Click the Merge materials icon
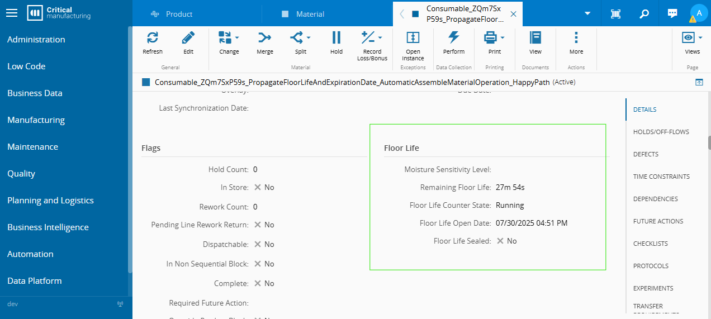The image size is (711, 319). coord(264,38)
